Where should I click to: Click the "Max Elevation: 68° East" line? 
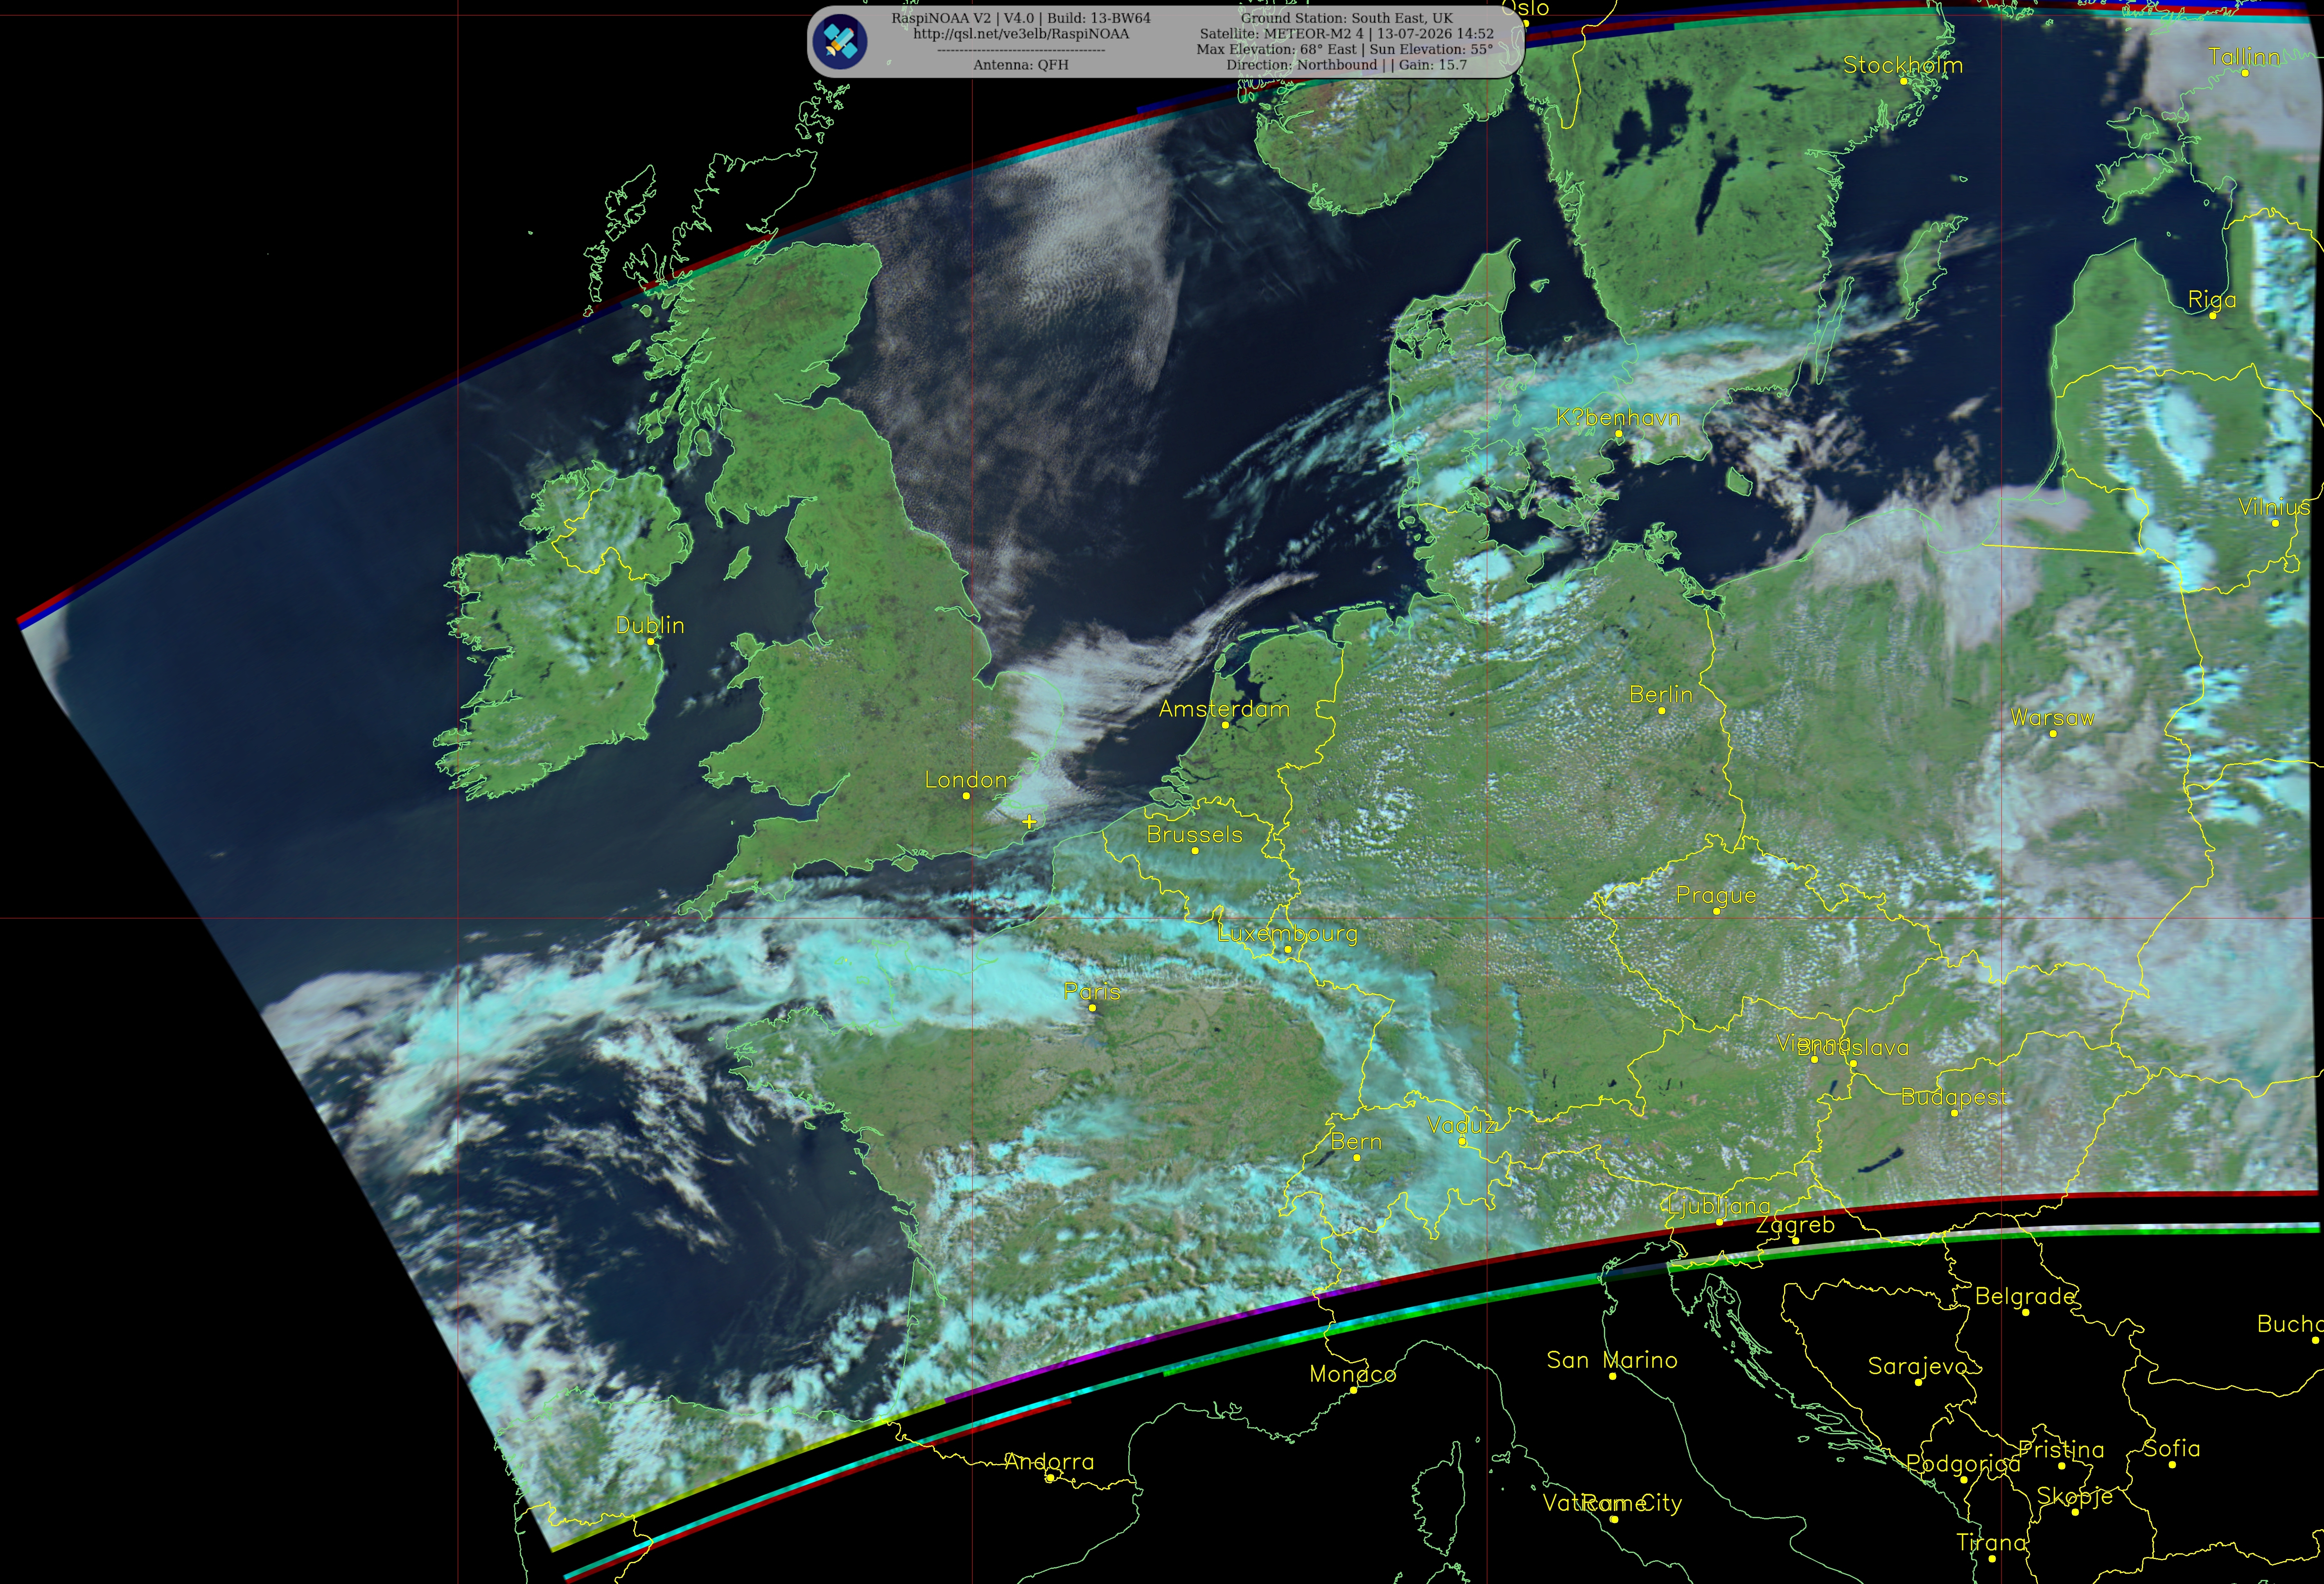click(x=1345, y=49)
